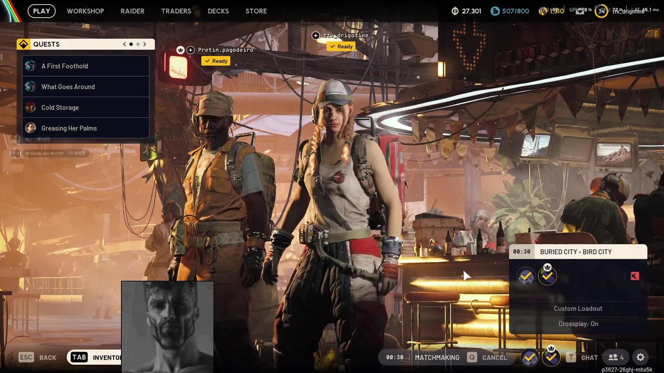Screen dimensions: 664x373
Task: Click the Quests panel diamond icon
Action: tap(23, 44)
